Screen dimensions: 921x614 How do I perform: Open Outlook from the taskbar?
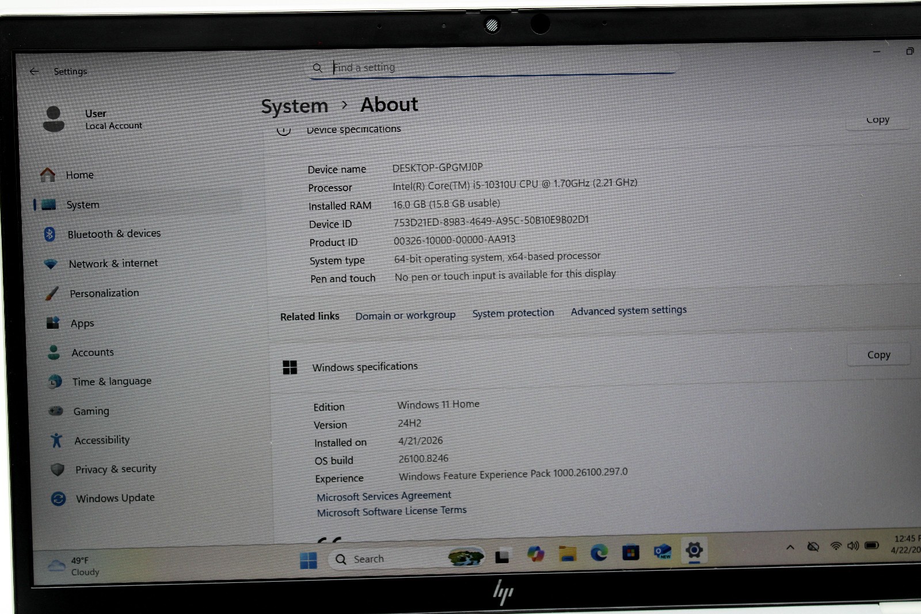click(662, 552)
